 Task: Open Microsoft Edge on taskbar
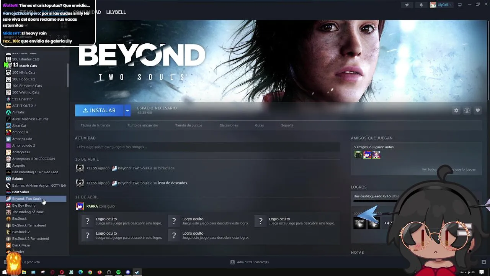[x=80, y=272]
